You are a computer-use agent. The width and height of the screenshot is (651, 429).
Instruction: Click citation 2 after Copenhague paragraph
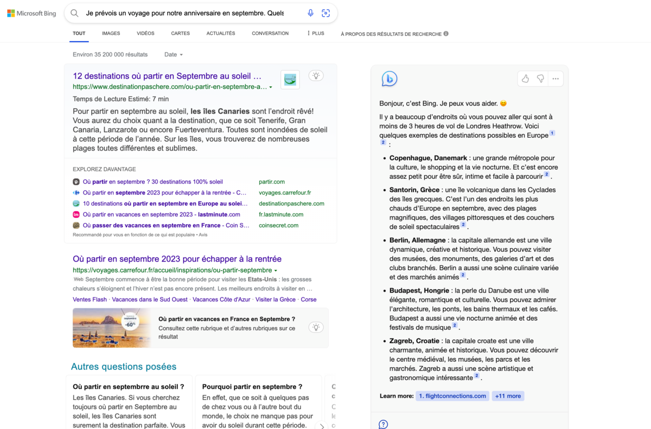point(547,174)
